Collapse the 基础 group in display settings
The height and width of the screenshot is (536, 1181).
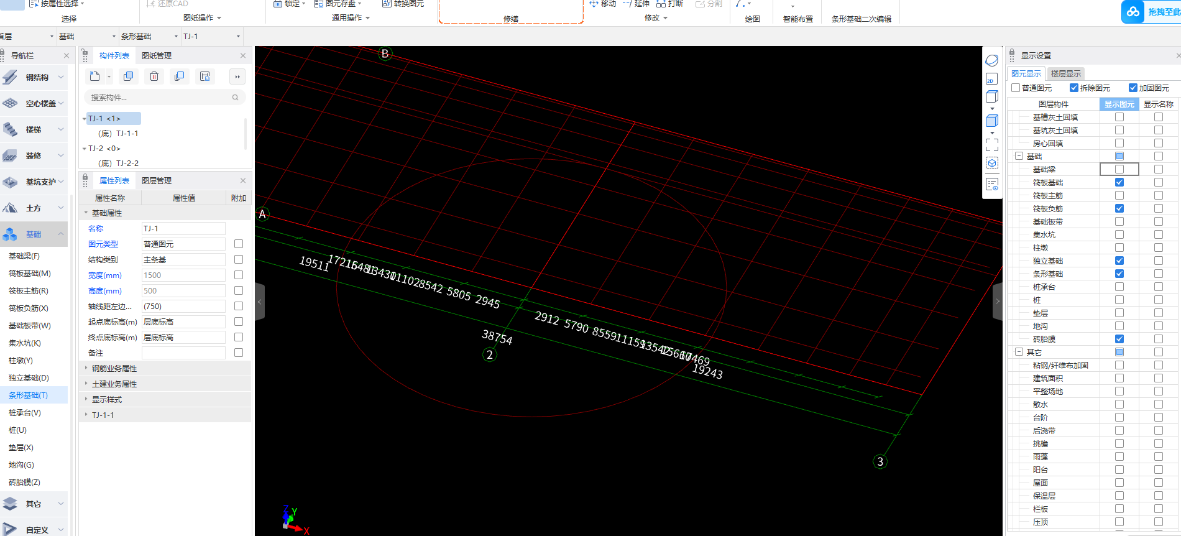click(x=1019, y=156)
